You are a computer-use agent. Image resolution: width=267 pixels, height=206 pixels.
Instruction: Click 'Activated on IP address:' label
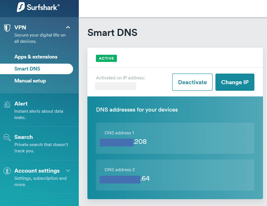(x=120, y=78)
